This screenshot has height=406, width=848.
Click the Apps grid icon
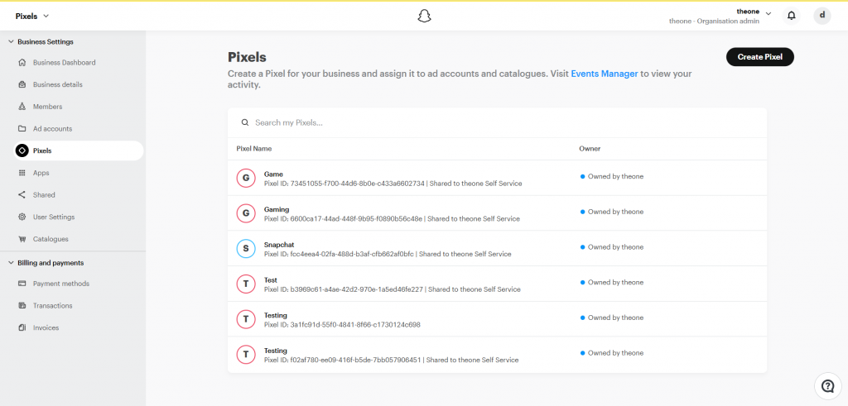(22, 173)
